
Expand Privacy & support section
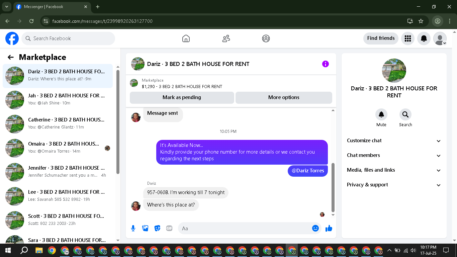(x=394, y=185)
